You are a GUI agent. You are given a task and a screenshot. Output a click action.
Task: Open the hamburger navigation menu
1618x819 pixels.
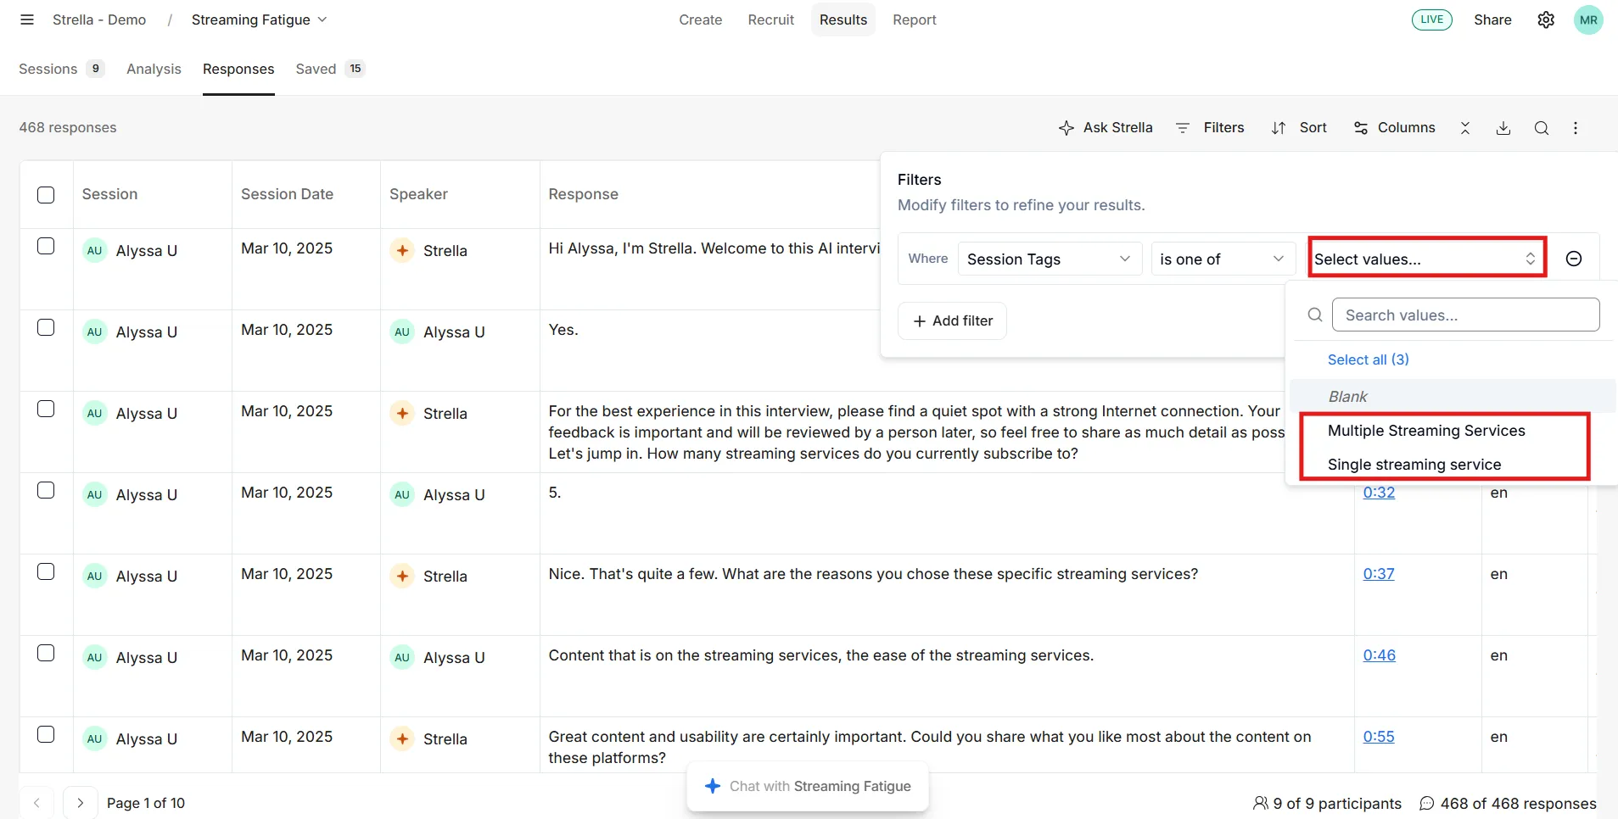27,19
